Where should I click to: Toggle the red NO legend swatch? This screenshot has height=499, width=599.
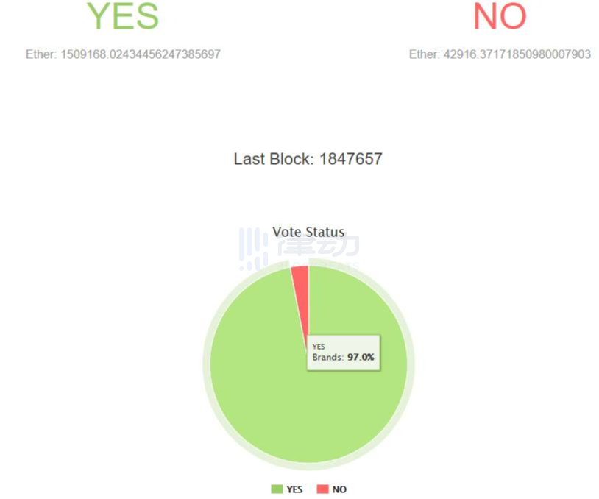pyautogui.click(x=322, y=489)
